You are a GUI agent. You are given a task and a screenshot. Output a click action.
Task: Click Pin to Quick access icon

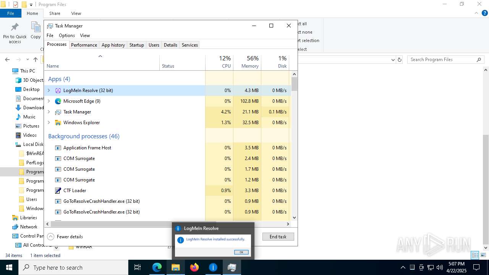coord(15,27)
